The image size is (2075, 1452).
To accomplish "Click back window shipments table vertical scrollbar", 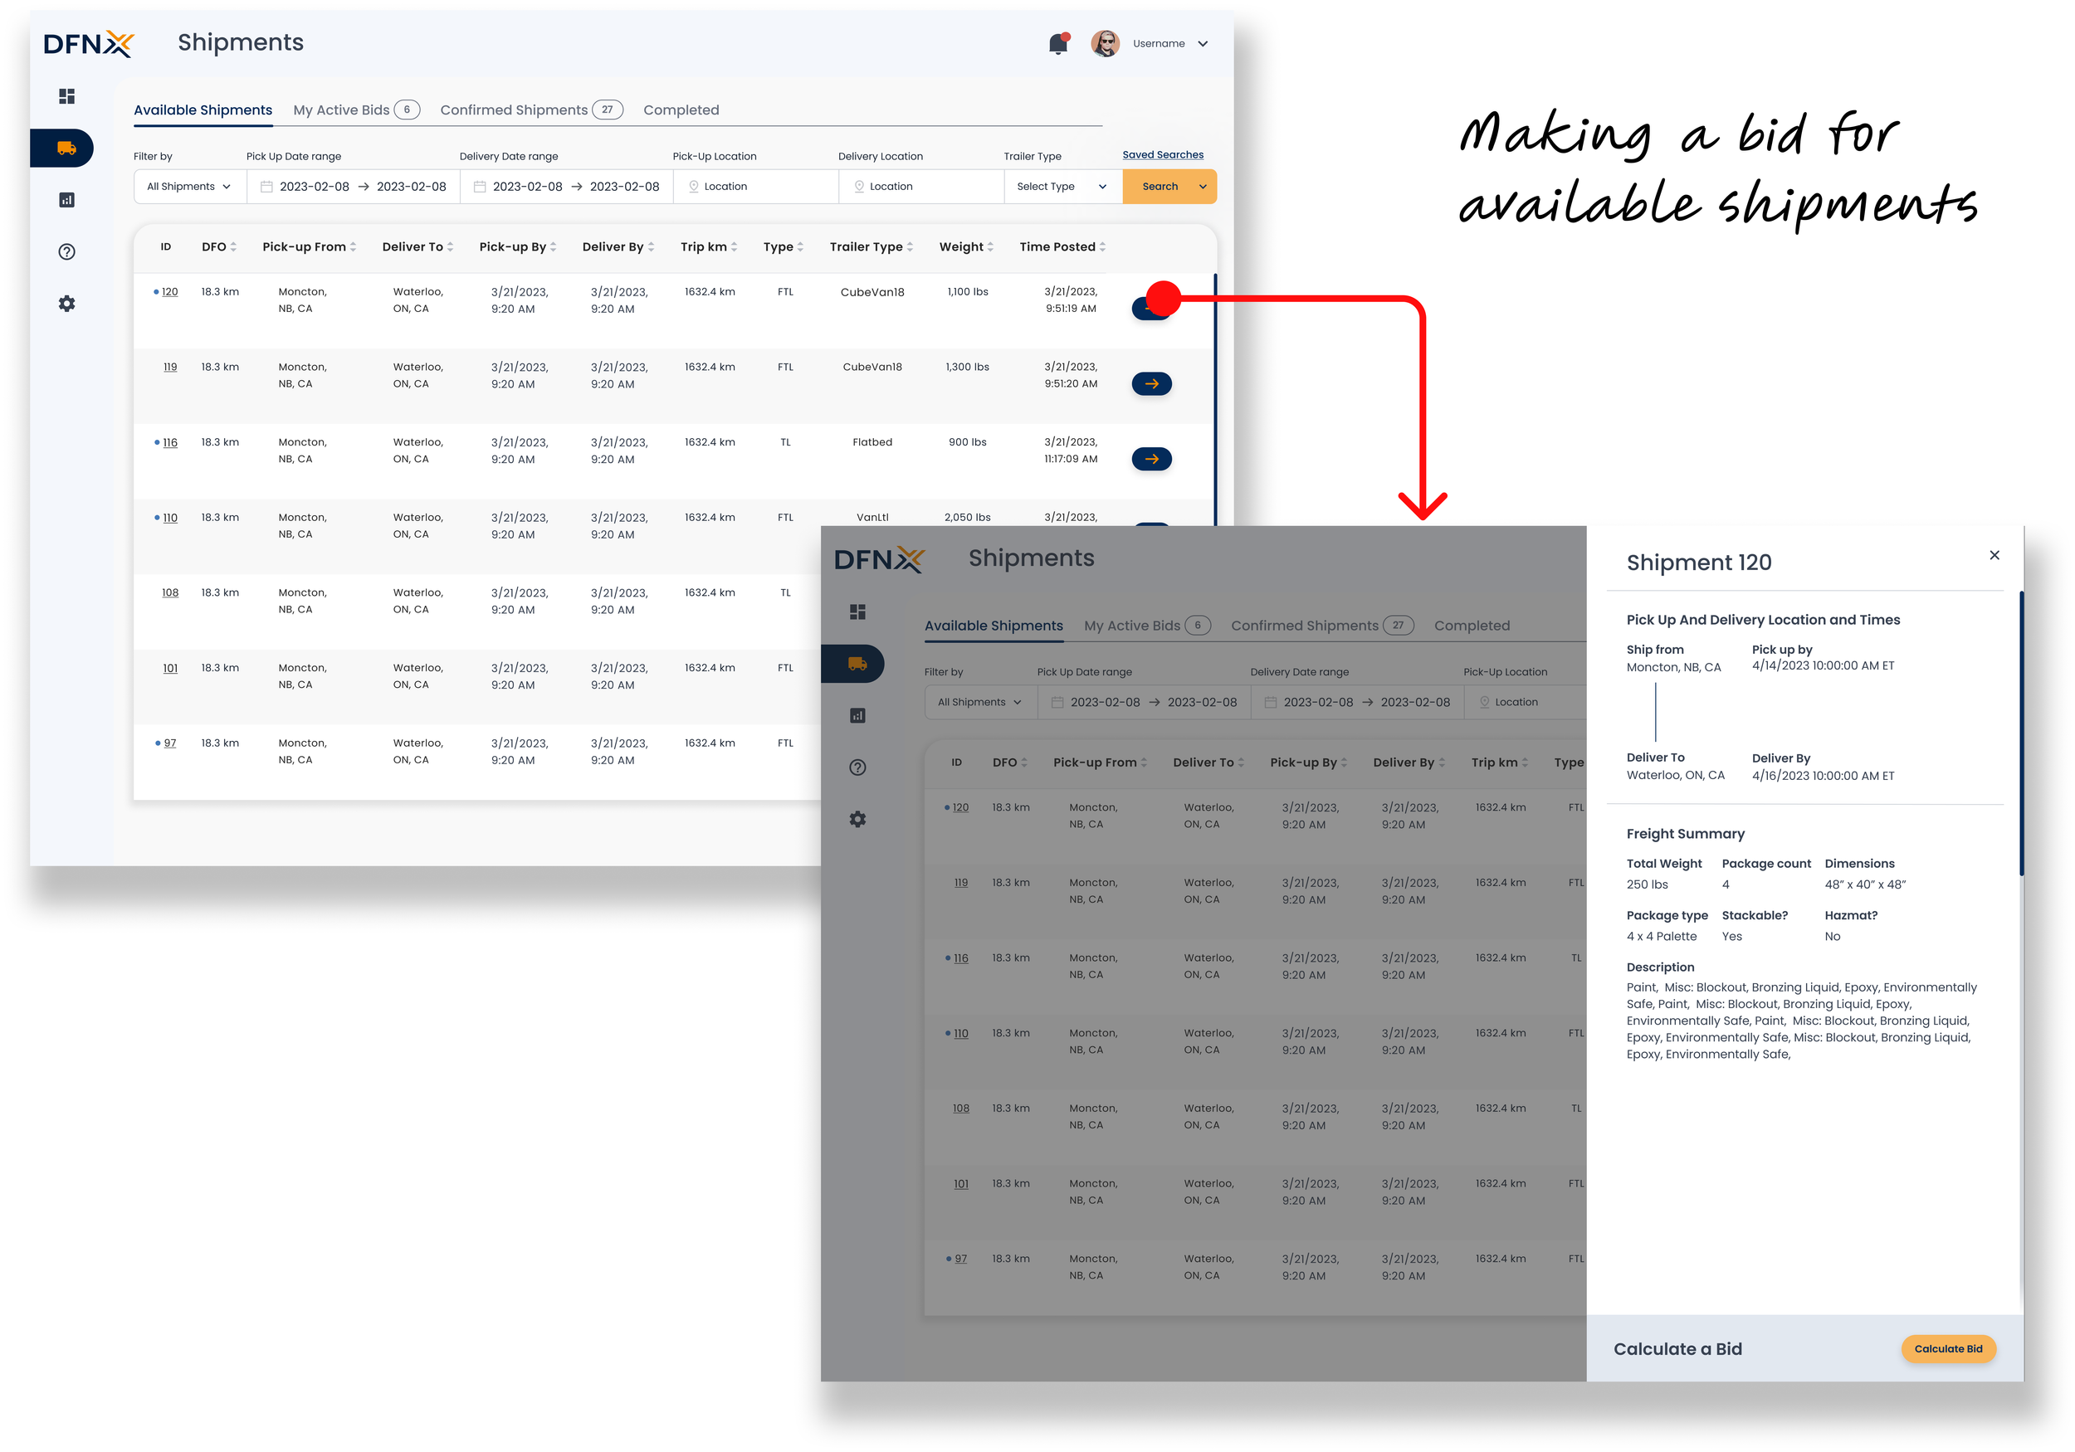I will click(1214, 399).
